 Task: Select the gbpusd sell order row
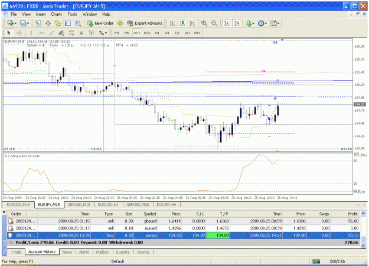coord(184,221)
